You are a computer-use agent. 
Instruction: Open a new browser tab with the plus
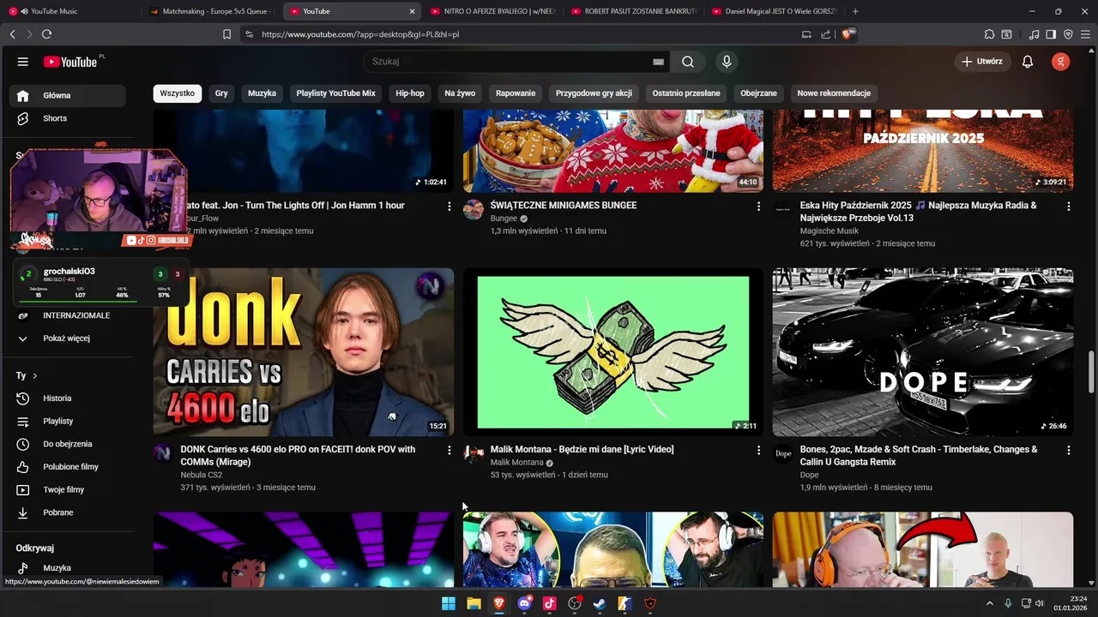pyautogui.click(x=855, y=11)
